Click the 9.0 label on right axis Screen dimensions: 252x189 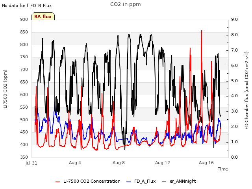coord(235,19)
